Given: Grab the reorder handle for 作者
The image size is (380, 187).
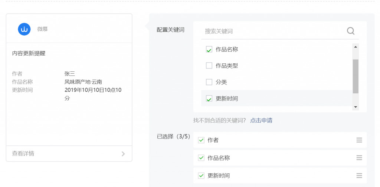Looking at the screenshot, I should click(359, 140).
